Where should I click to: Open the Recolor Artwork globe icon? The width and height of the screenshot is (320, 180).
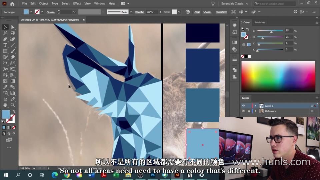(188, 12)
